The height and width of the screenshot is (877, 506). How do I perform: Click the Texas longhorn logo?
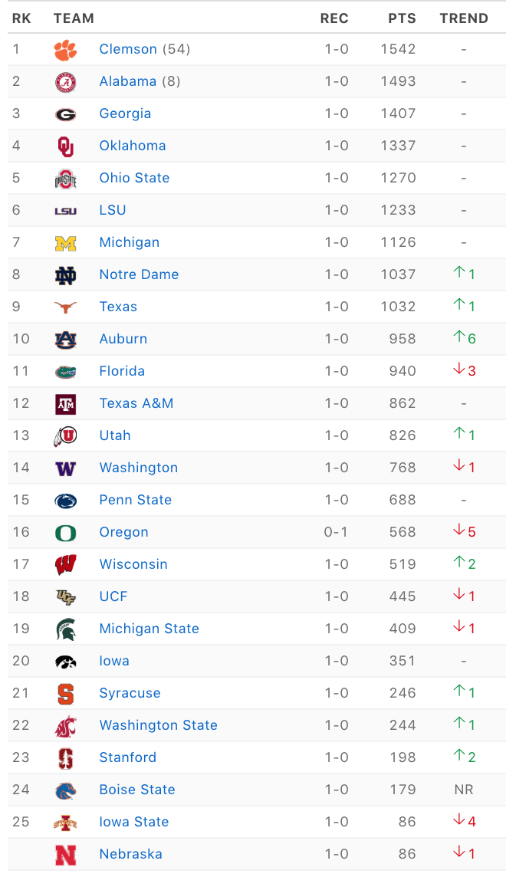[x=65, y=307]
